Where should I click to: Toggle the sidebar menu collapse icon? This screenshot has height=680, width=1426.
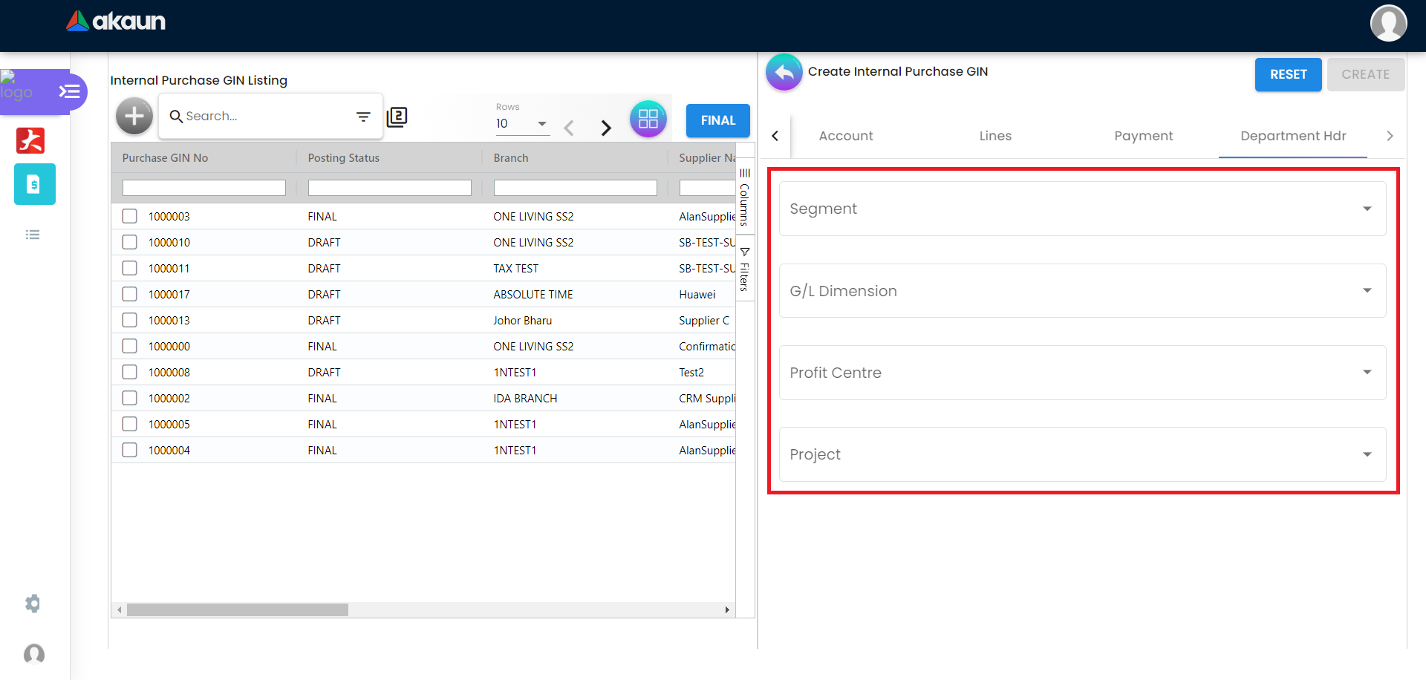70,91
